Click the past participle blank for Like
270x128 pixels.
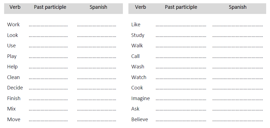click(x=181, y=25)
